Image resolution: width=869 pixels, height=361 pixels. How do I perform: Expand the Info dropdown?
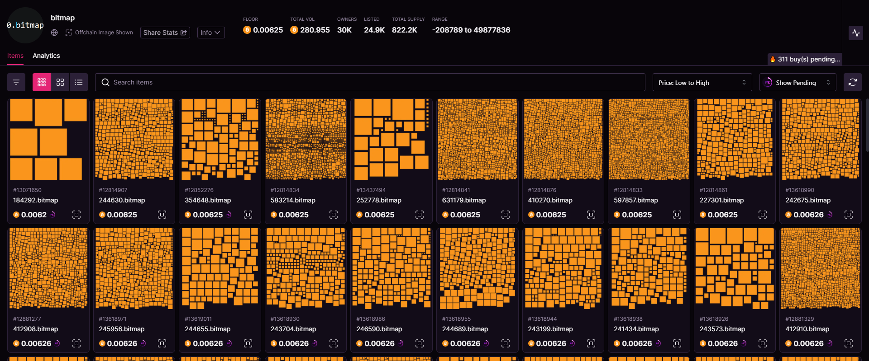(211, 33)
